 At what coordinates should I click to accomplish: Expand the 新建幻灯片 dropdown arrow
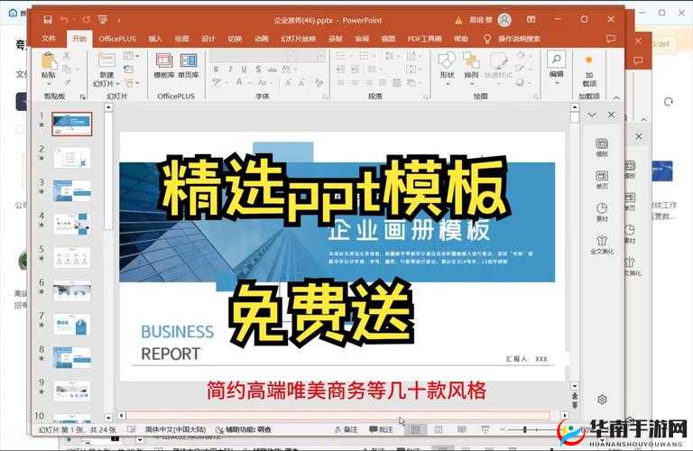(117, 84)
